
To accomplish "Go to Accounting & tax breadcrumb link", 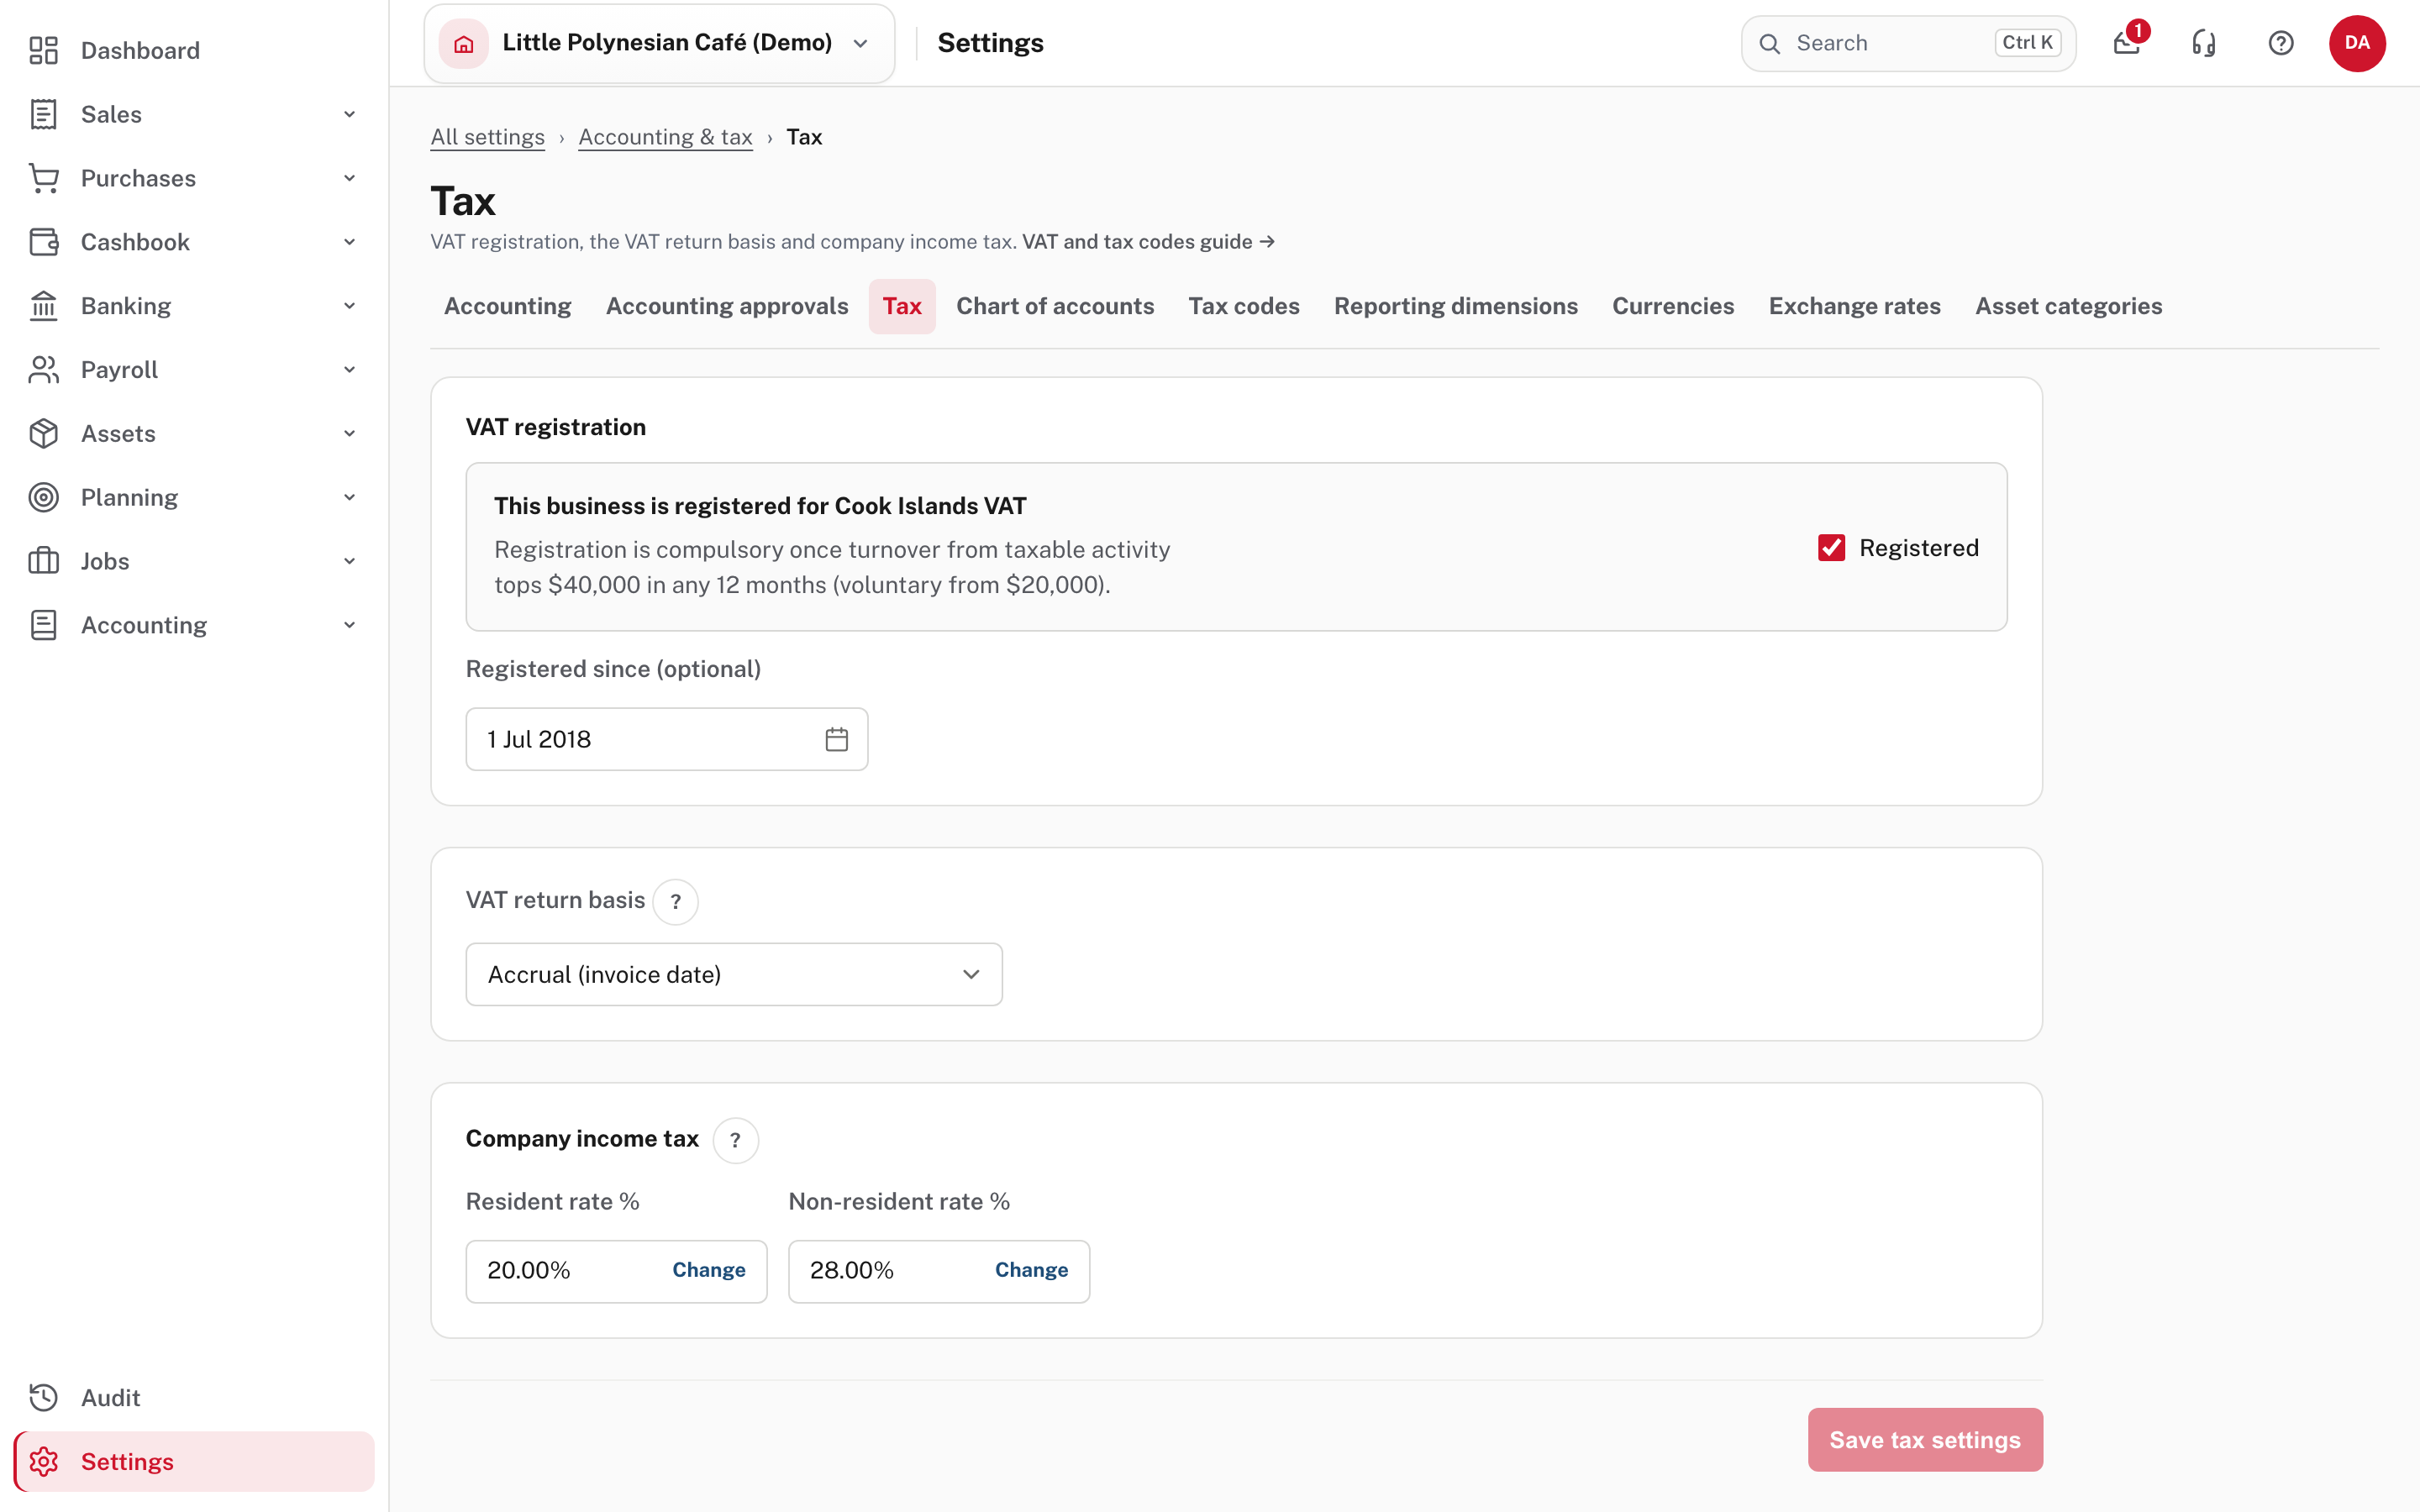I will pos(665,137).
